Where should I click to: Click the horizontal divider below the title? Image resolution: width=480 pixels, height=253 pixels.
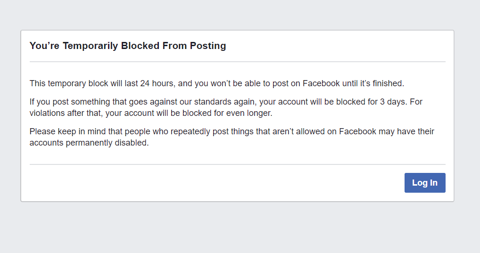coord(237,62)
